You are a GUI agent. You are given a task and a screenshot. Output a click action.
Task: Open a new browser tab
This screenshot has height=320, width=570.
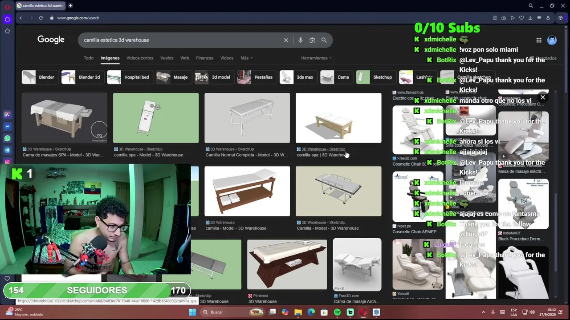(x=70, y=6)
